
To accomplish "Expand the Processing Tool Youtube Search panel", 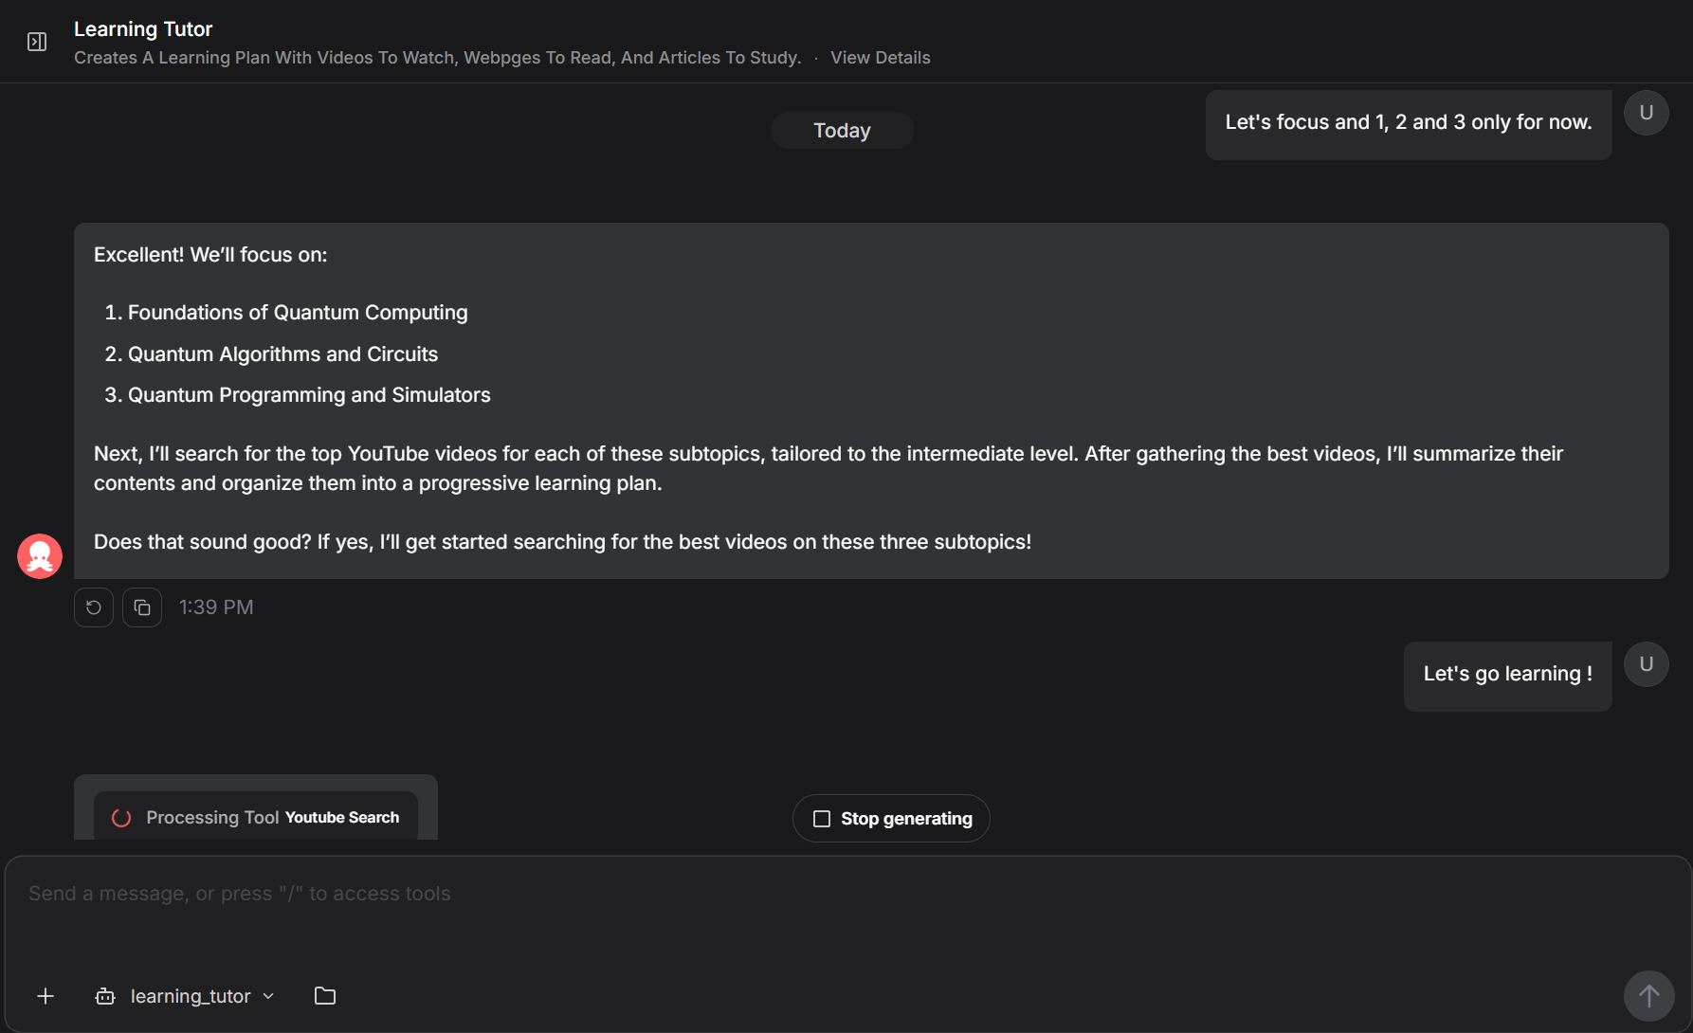I will pos(256,817).
